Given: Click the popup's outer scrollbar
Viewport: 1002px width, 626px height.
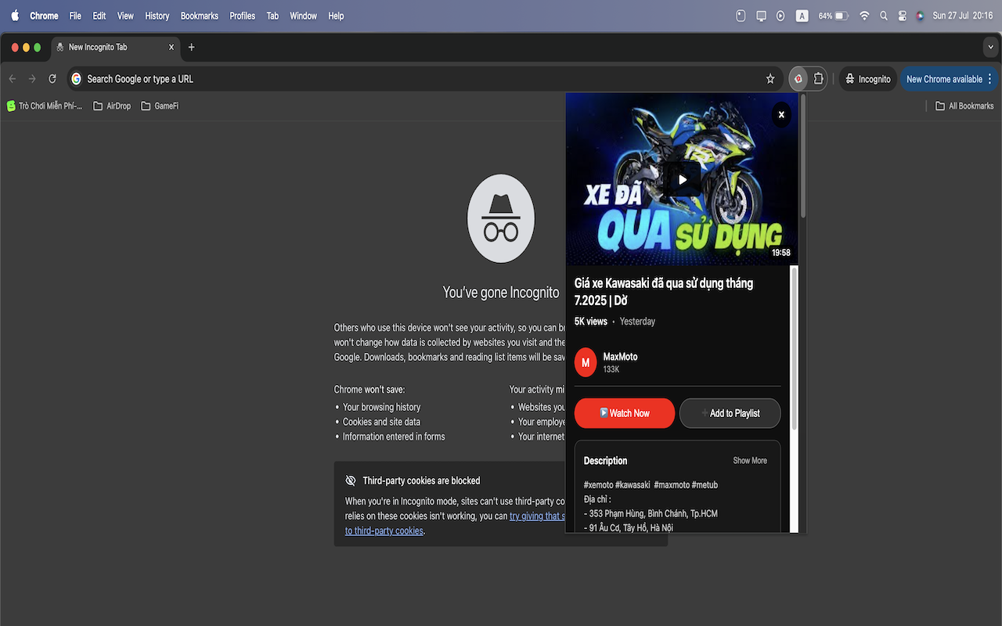Looking at the screenshot, I should coord(803,156).
